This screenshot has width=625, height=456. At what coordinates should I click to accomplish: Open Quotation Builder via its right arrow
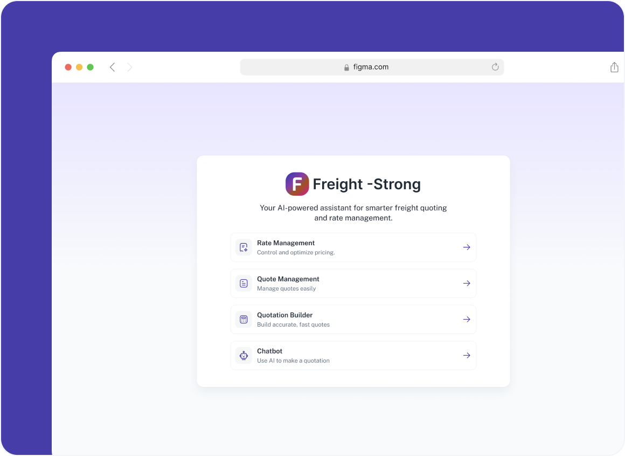pos(467,320)
